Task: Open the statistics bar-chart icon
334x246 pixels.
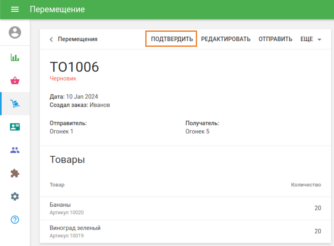Action: tap(15, 57)
